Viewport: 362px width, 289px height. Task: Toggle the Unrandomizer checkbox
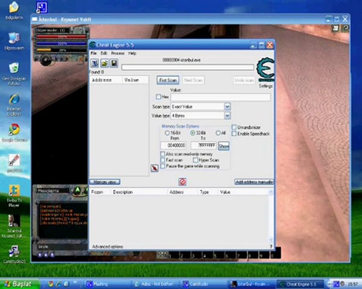[x=234, y=127]
